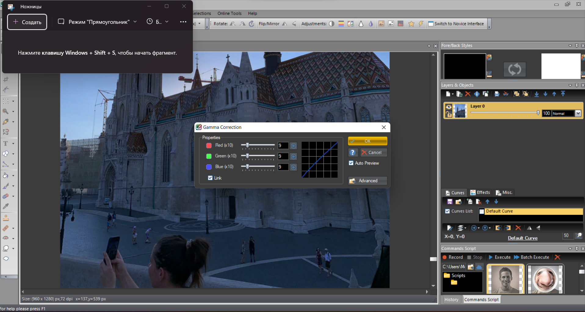Add new curve icon in Curves toolbar

[x=470, y=201]
